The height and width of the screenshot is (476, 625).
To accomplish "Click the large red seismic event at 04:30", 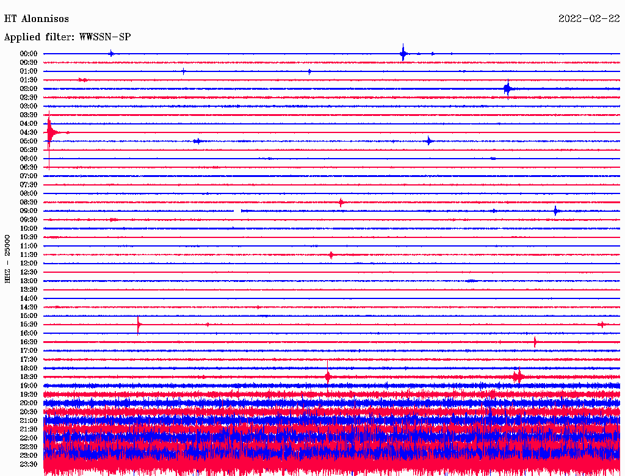I will click(50, 132).
